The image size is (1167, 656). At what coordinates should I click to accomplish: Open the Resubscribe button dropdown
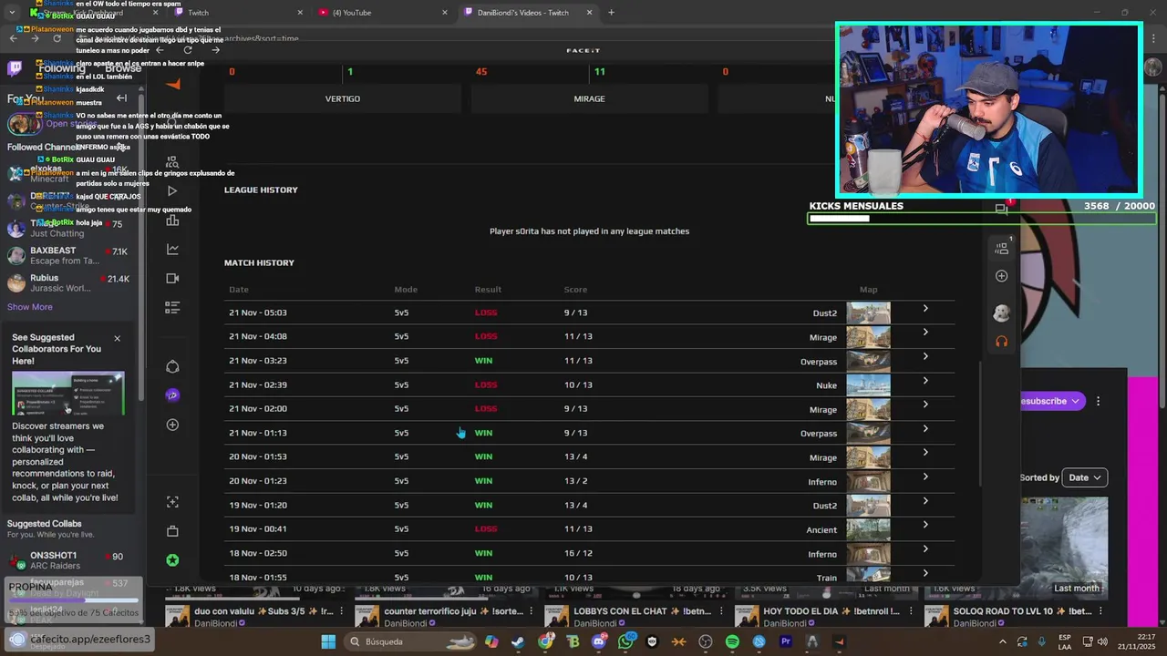(x=1076, y=401)
